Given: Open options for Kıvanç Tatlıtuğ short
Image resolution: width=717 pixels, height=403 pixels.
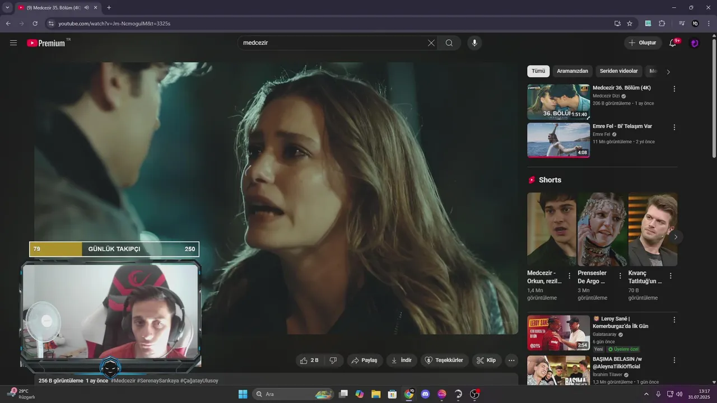Looking at the screenshot, I should [x=671, y=276].
